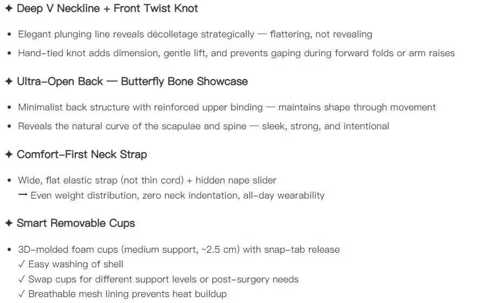The height and width of the screenshot is (303, 481).
Task: Click the Hand-tied knot adds dimension line
Action: pyautogui.click(x=236, y=53)
